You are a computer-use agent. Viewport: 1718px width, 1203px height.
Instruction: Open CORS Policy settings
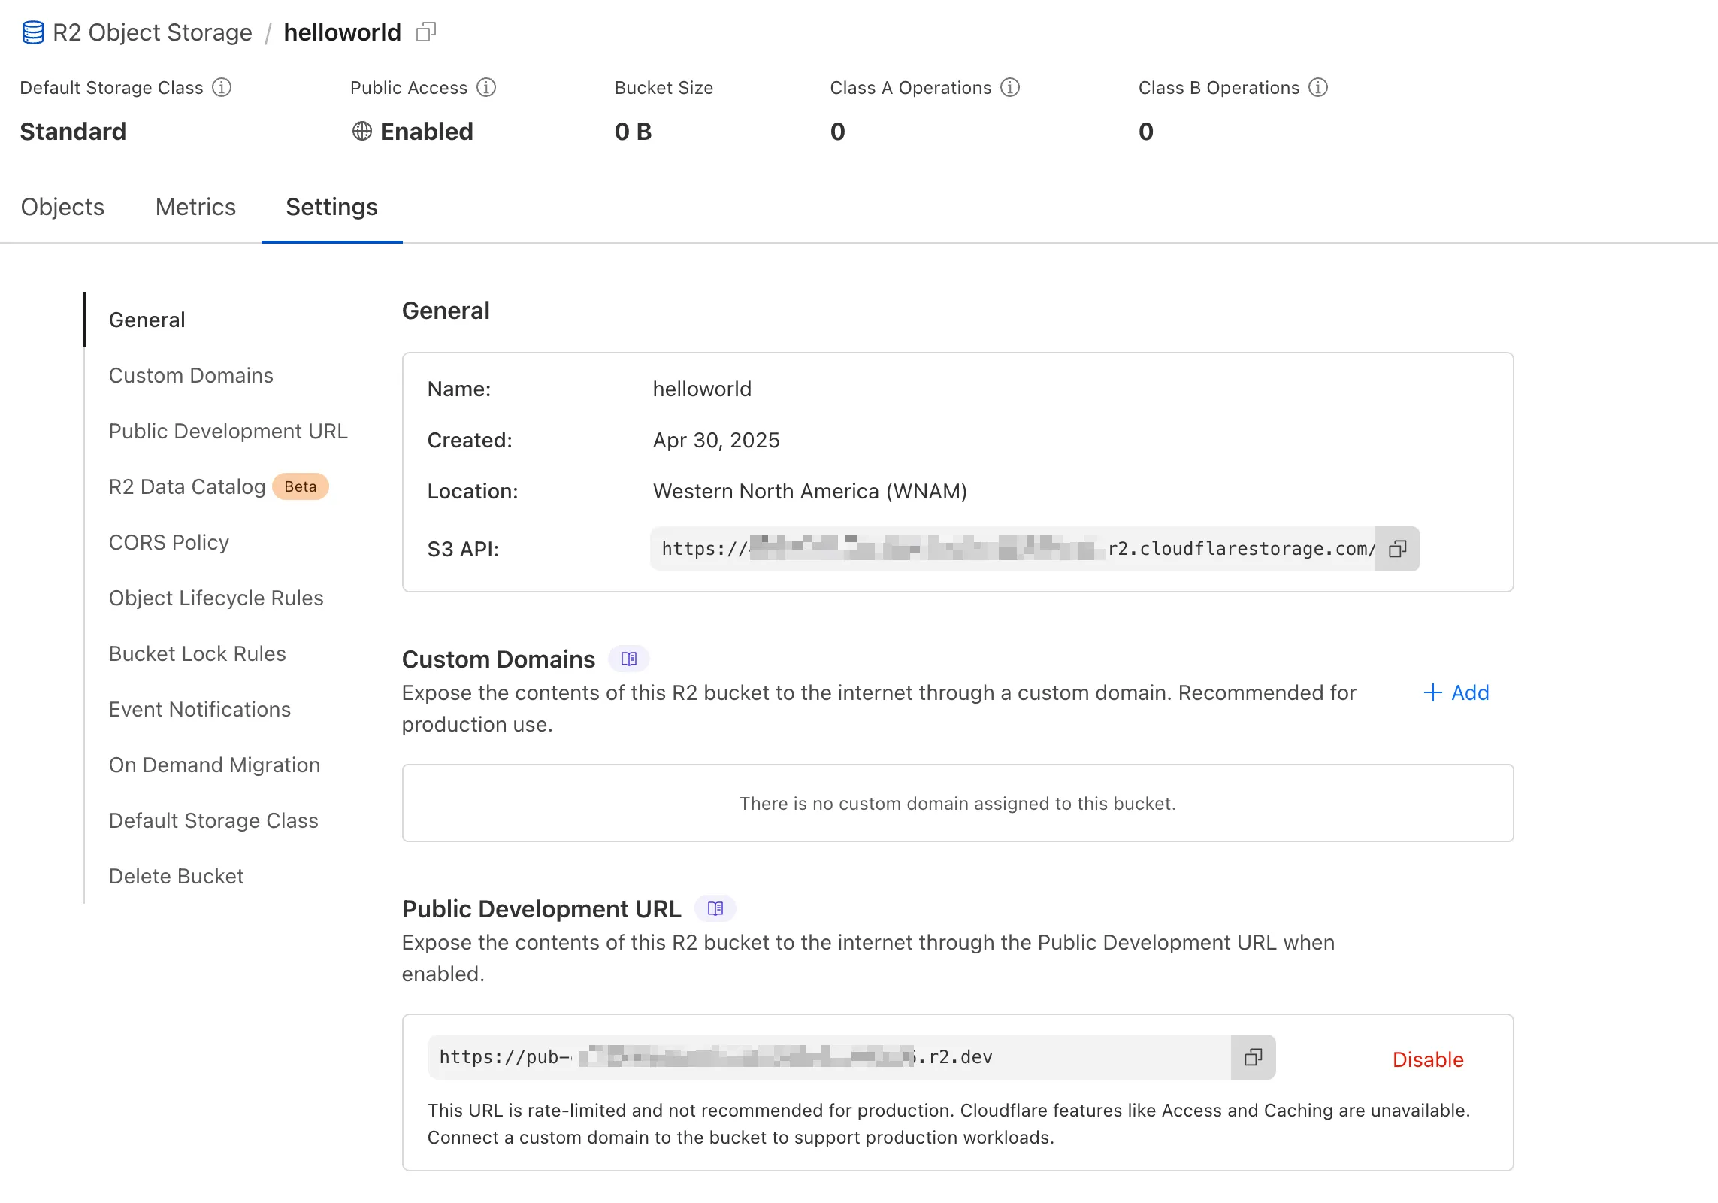(x=169, y=541)
